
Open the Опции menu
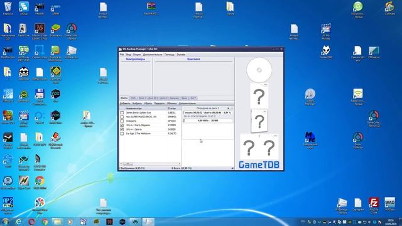click(137, 55)
